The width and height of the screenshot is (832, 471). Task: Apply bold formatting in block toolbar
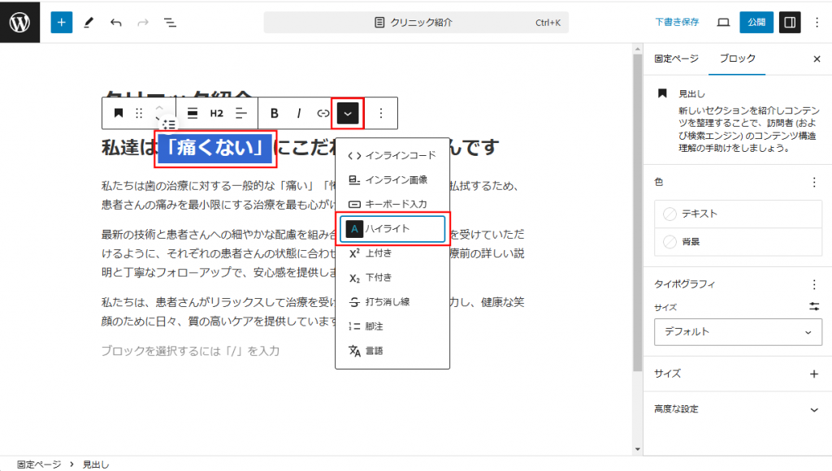tap(274, 114)
